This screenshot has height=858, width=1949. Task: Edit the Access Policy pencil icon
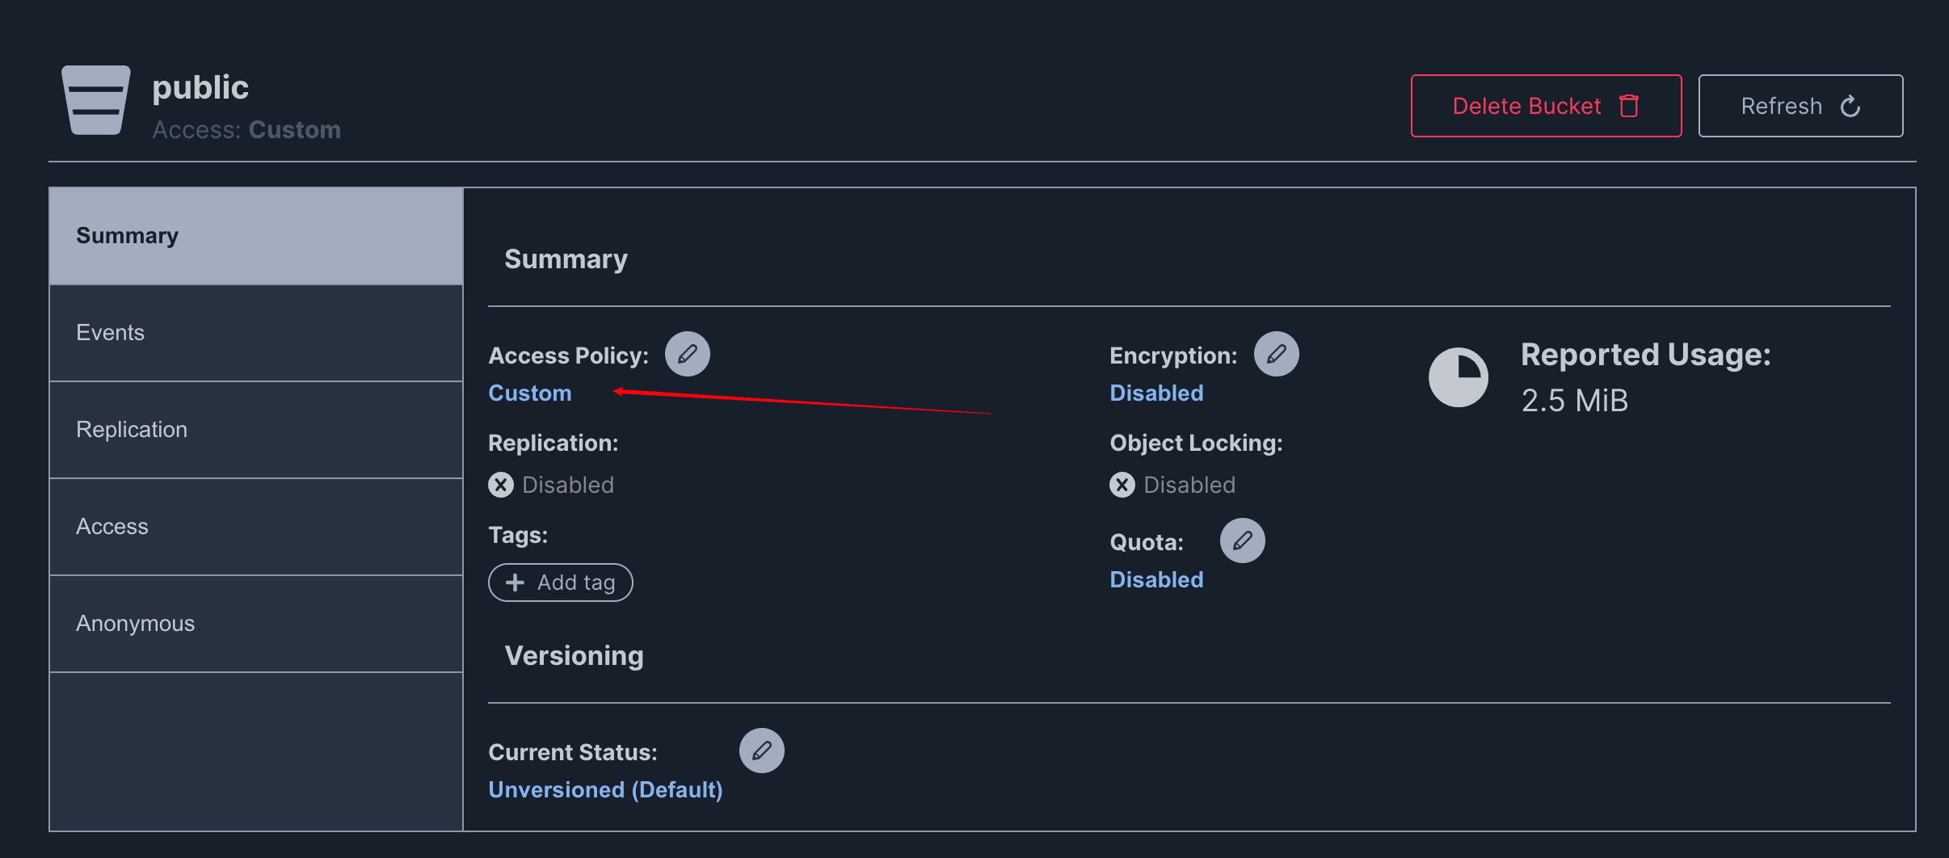pyautogui.click(x=687, y=354)
